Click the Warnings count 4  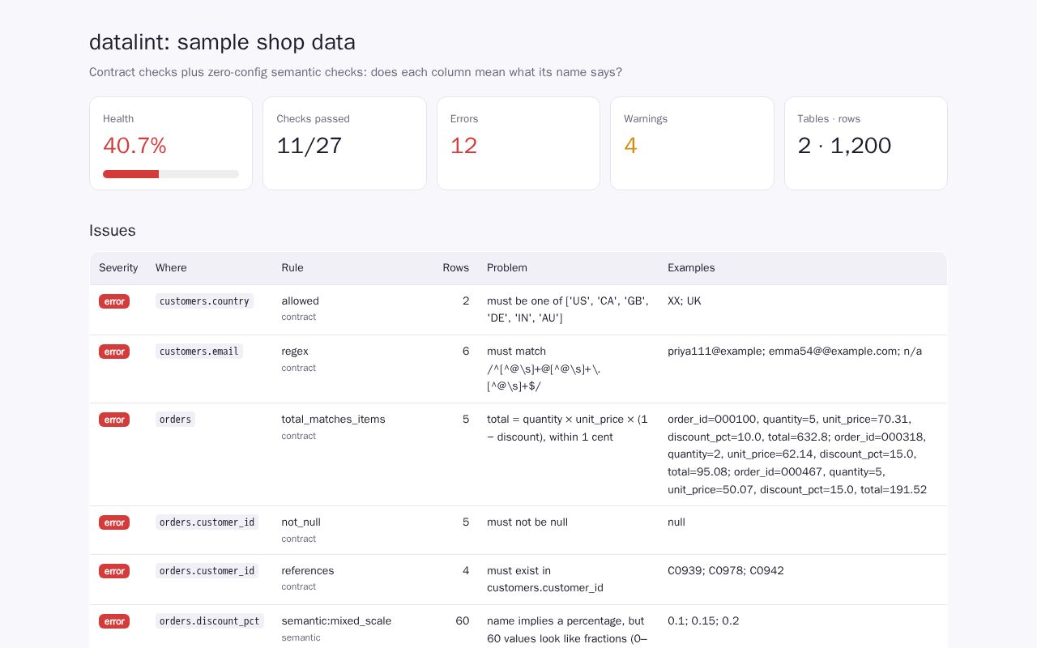pyautogui.click(x=630, y=146)
